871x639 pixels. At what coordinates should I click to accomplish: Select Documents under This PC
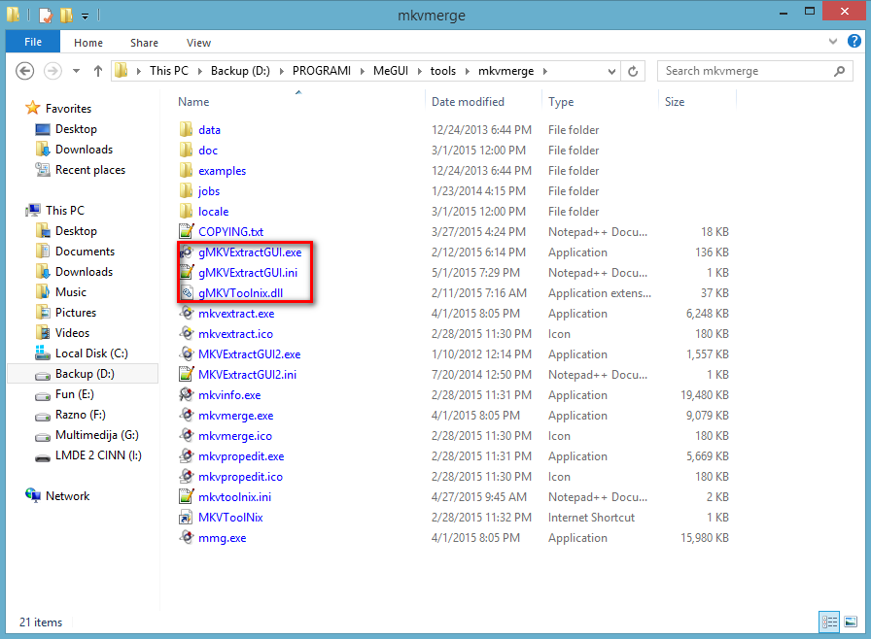[x=85, y=252]
